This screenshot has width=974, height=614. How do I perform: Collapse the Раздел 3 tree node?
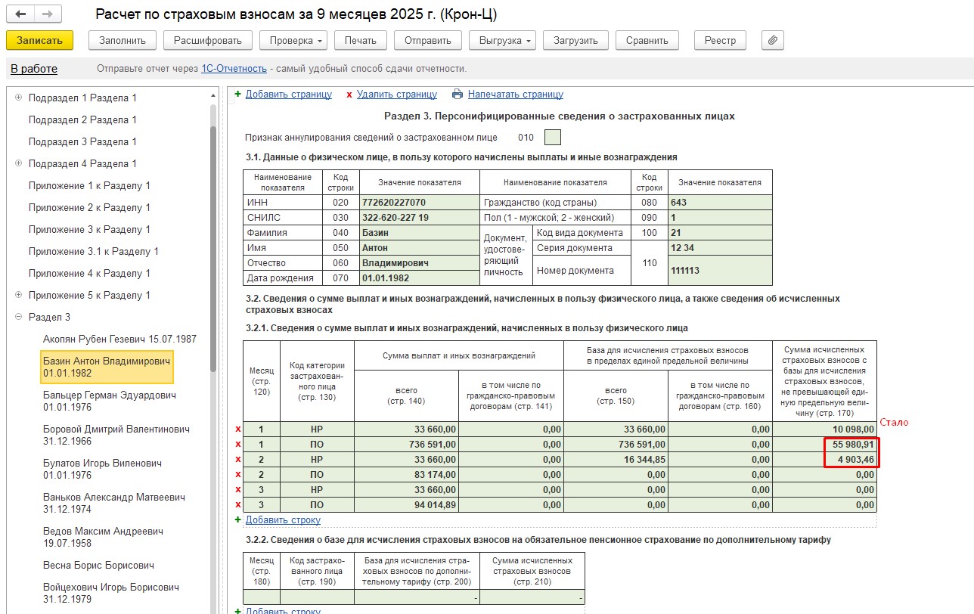(18, 318)
